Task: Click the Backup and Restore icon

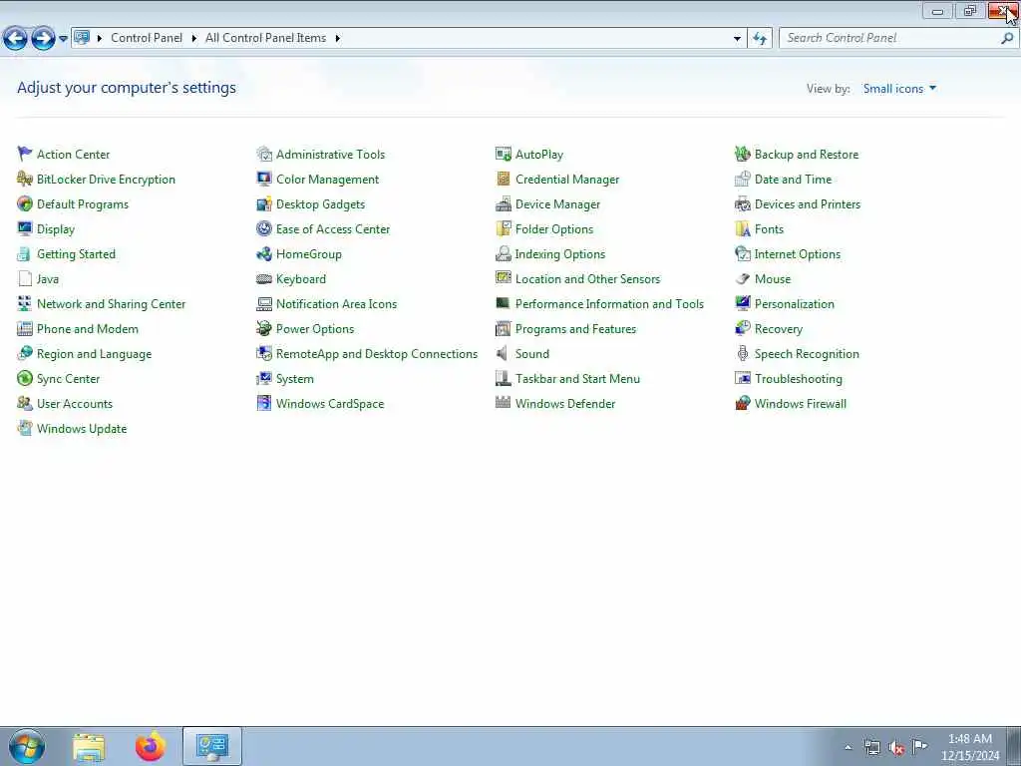Action: pos(742,154)
